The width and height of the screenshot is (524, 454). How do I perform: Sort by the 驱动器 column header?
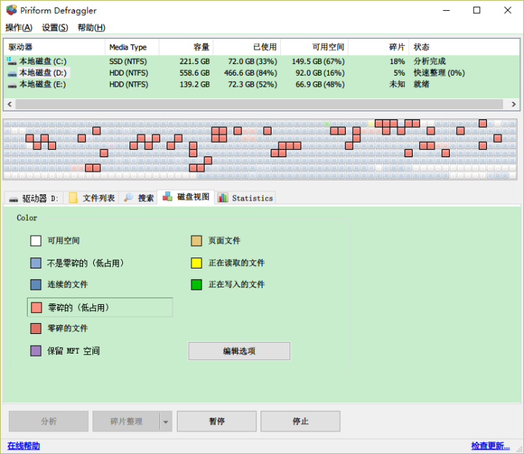55,47
